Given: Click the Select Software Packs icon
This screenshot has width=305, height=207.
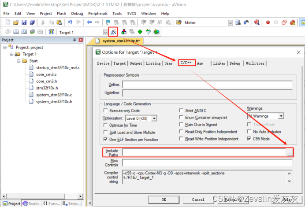Looking at the screenshot, I should [x=148, y=32].
